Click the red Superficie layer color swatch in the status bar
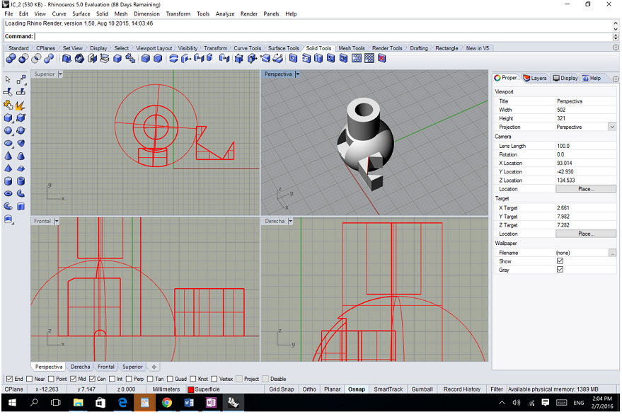This screenshot has width=622, height=417. pos(191,390)
